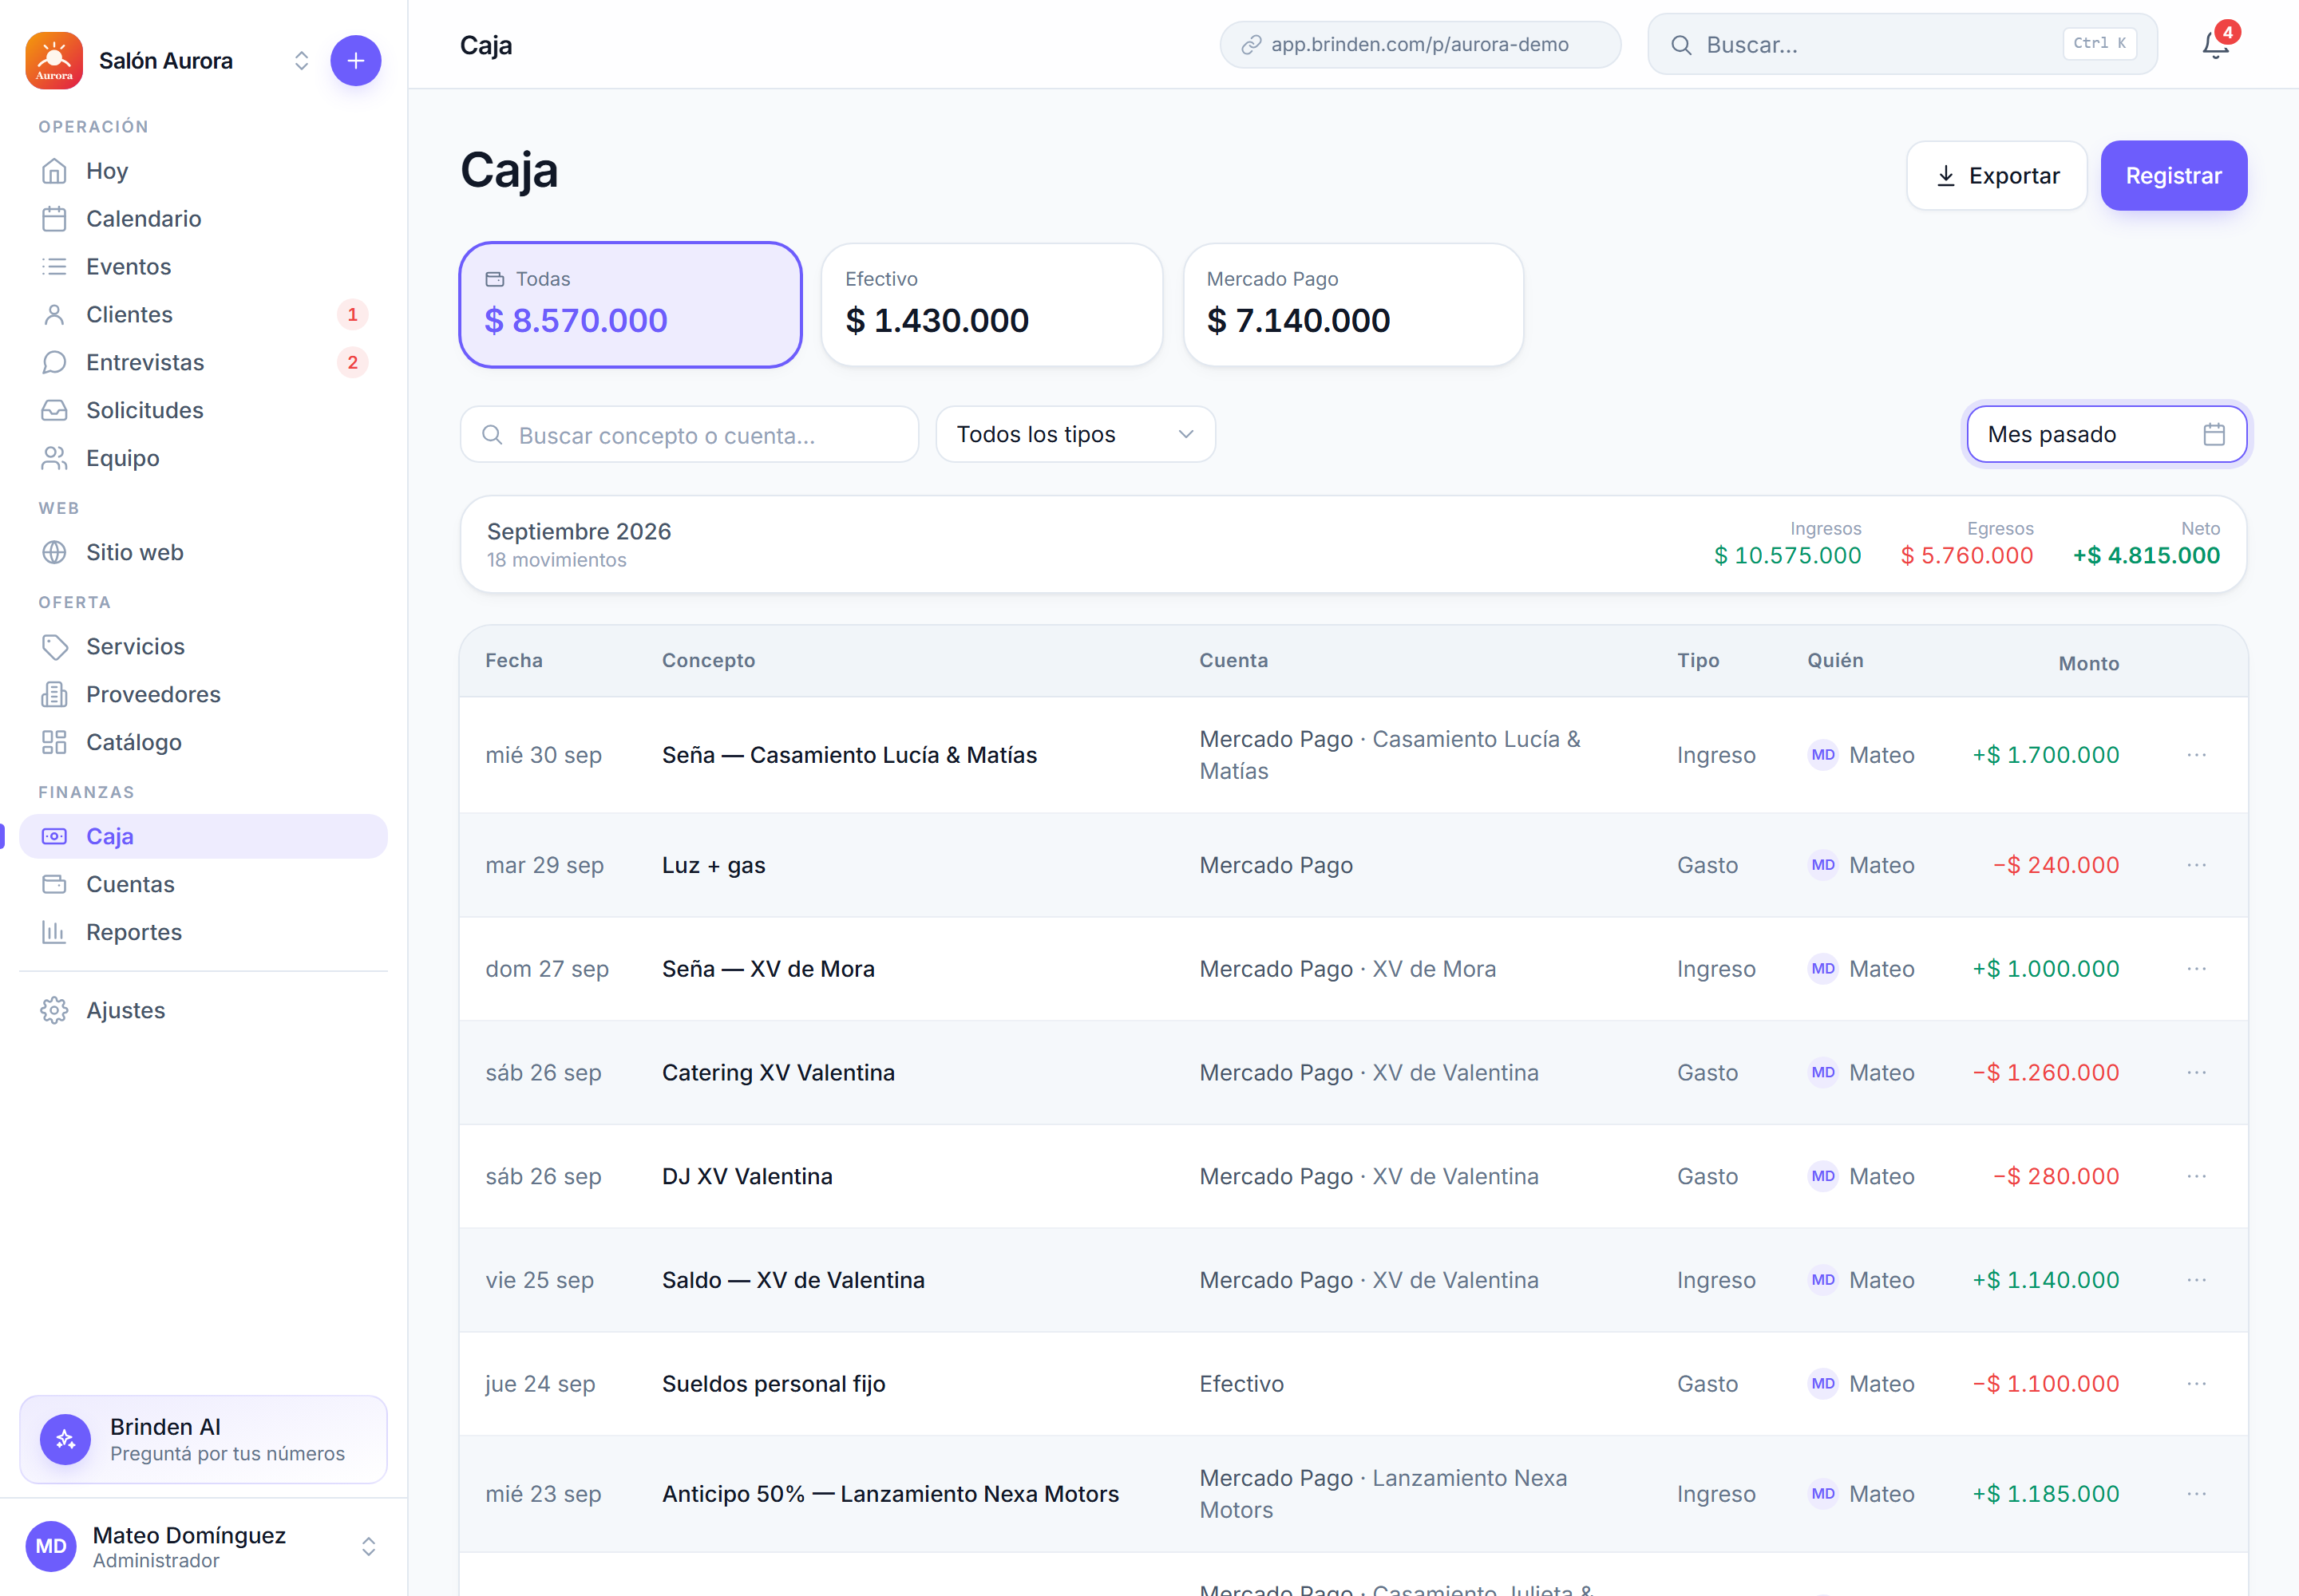Open row actions for Seña Casamiento Lucía & Matías
Screen dimensions: 2299x1596
point(2196,755)
